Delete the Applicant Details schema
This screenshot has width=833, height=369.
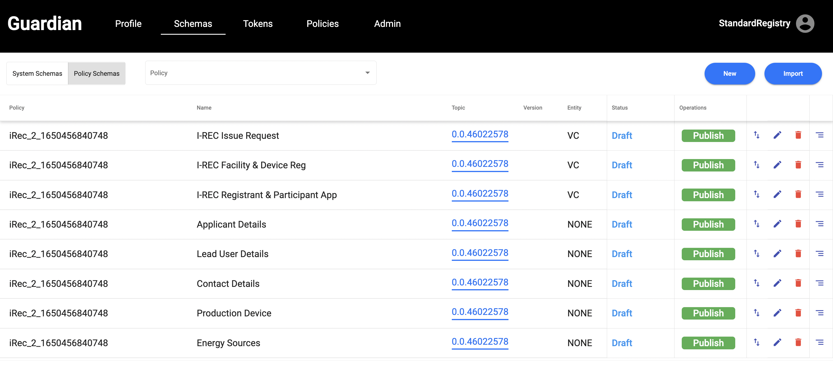click(798, 224)
